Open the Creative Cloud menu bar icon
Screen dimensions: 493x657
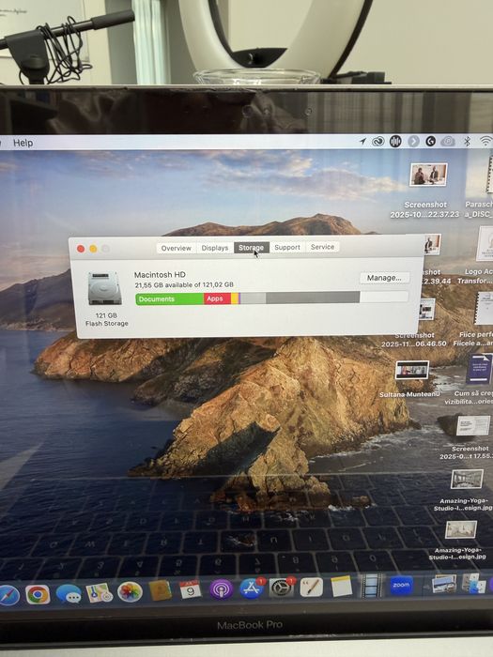pos(378,142)
